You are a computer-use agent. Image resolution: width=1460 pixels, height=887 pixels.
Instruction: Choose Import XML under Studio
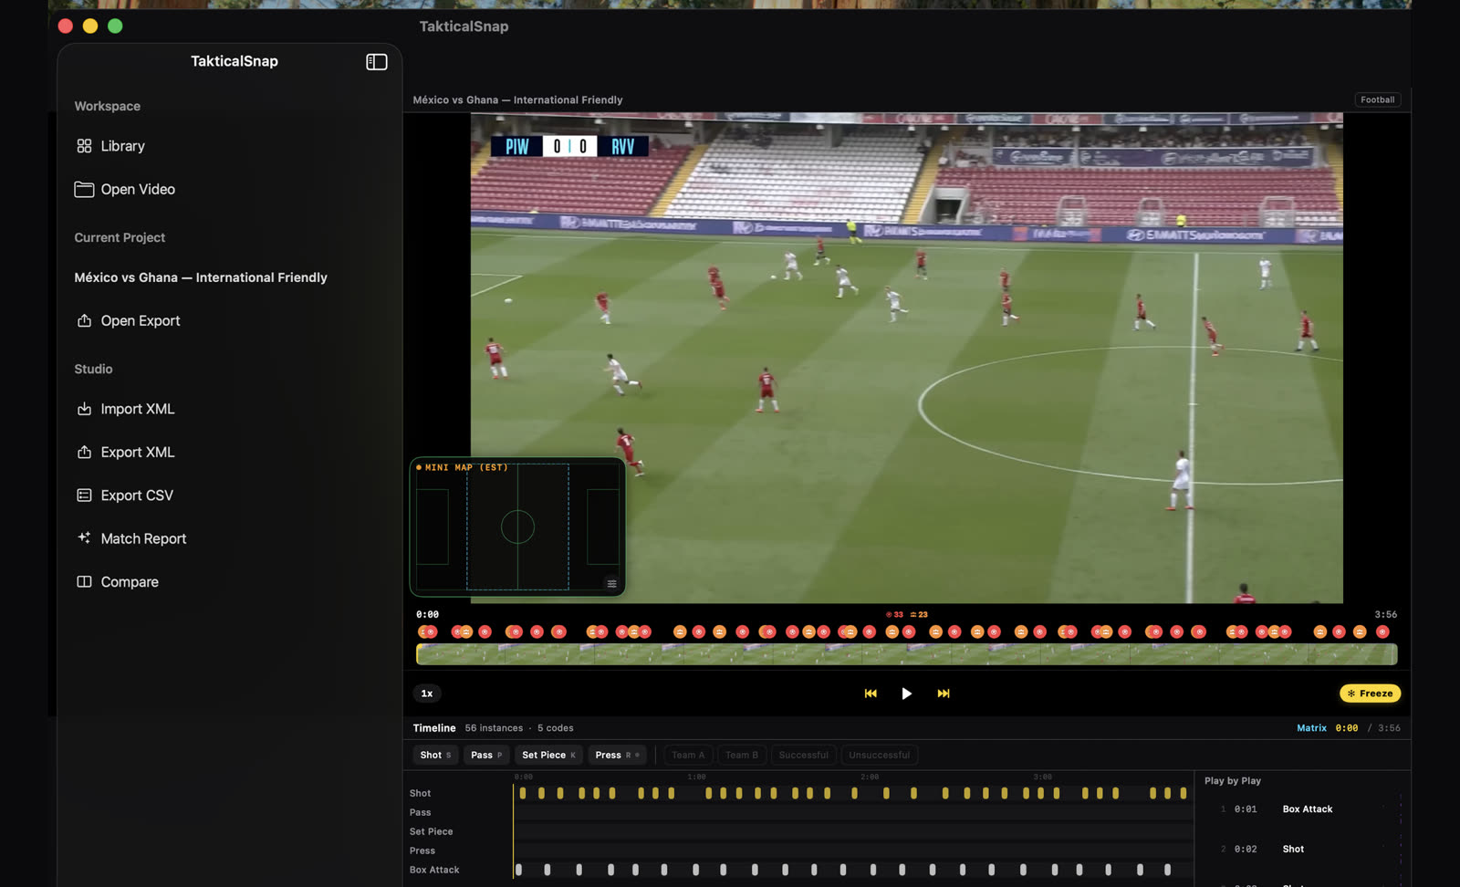[x=125, y=409]
